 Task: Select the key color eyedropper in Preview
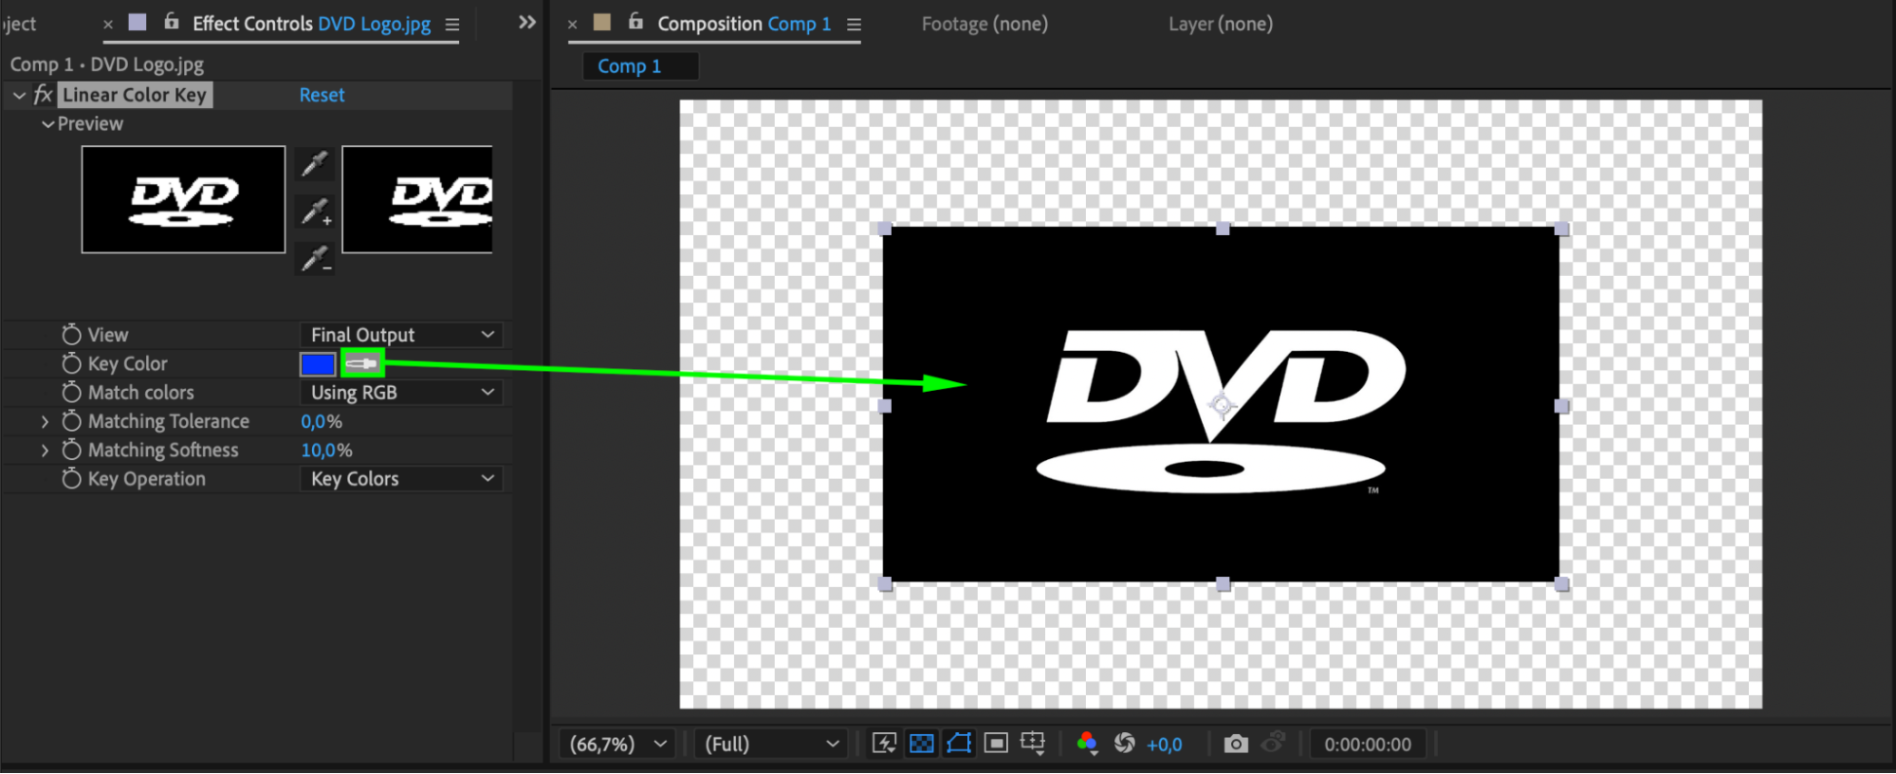[315, 164]
